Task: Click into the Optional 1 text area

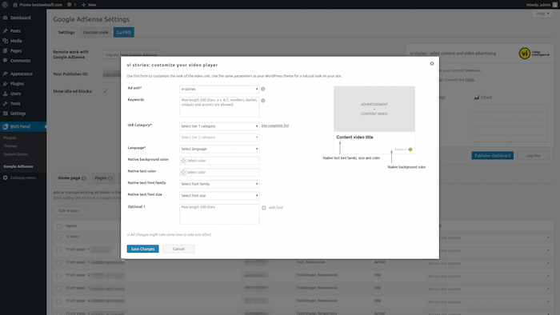Action: [219, 214]
